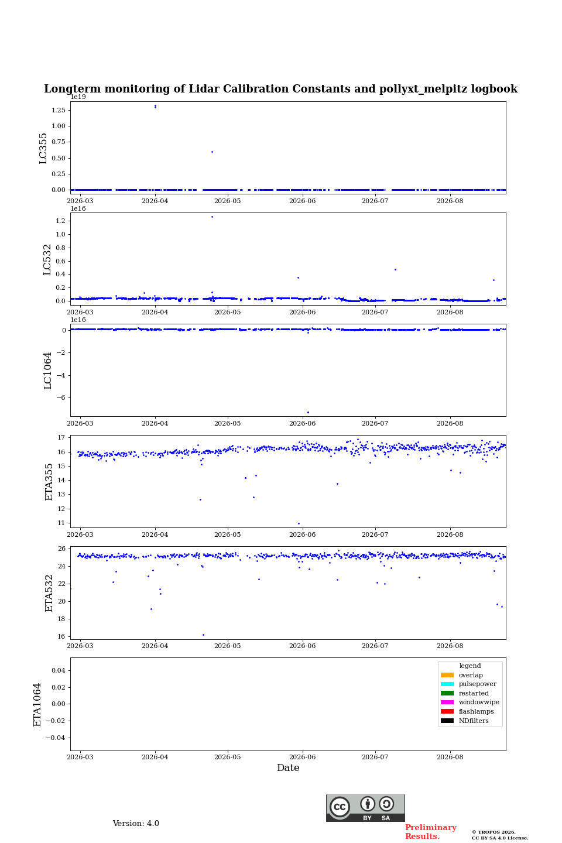Click the '1.25' tick on LC355 axis
Screen dimensions: 562x843
click(x=59, y=110)
